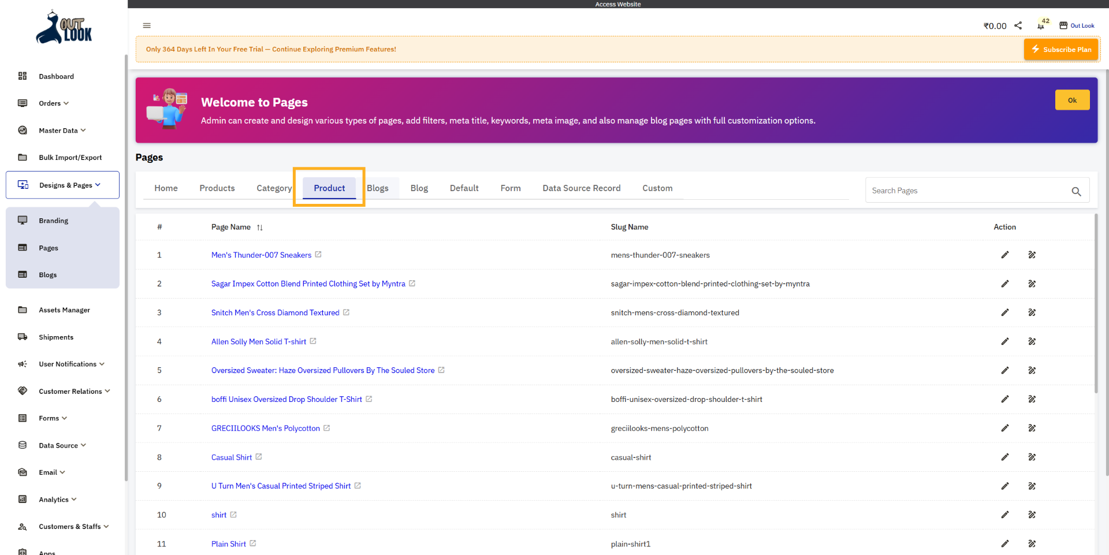Select Branding in the sidebar
This screenshot has width=1109, height=555.
53,220
